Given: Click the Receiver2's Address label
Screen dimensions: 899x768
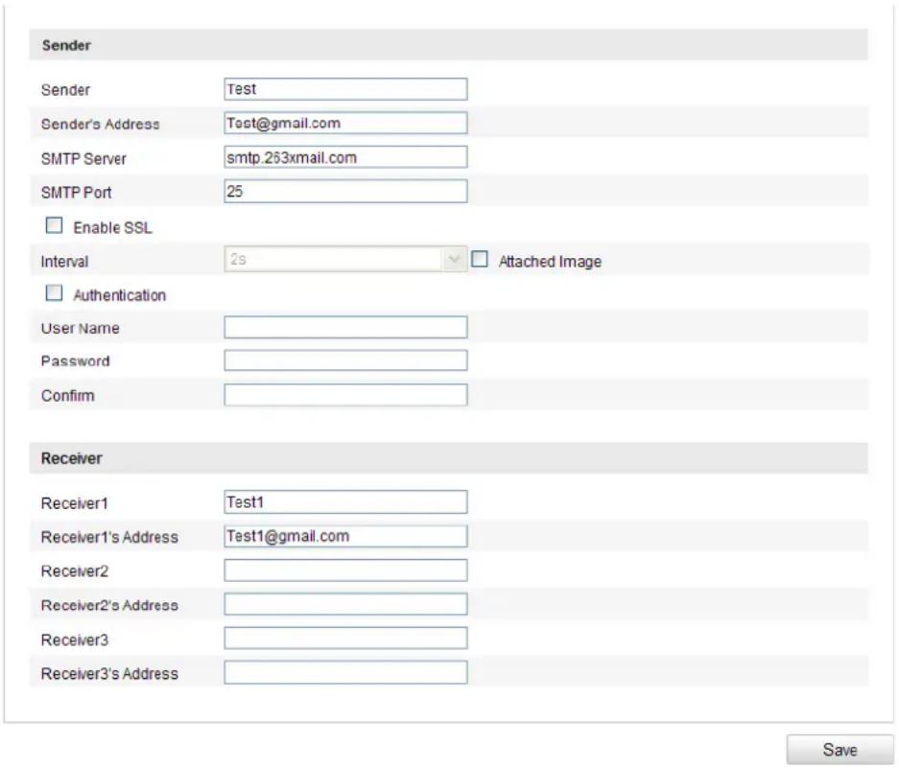Looking at the screenshot, I should coord(109,605).
